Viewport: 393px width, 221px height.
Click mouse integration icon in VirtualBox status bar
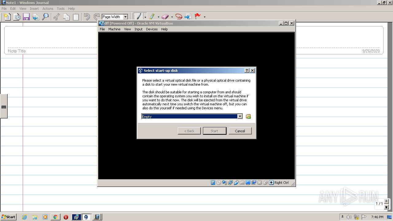(x=265, y=183)
